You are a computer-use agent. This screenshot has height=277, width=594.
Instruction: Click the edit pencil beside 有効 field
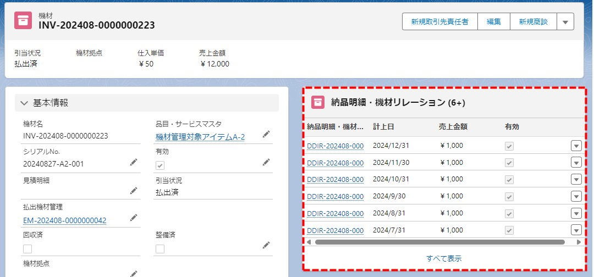(x=266, y=162)
